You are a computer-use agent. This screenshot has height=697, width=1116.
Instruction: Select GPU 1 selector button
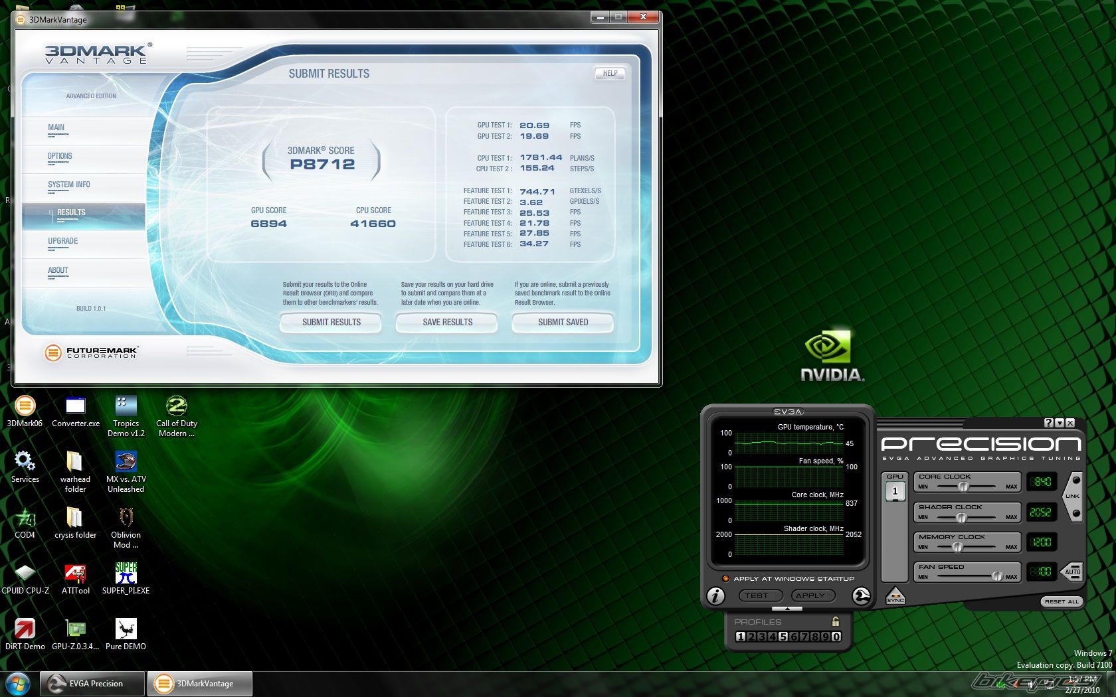click(895, 491)
